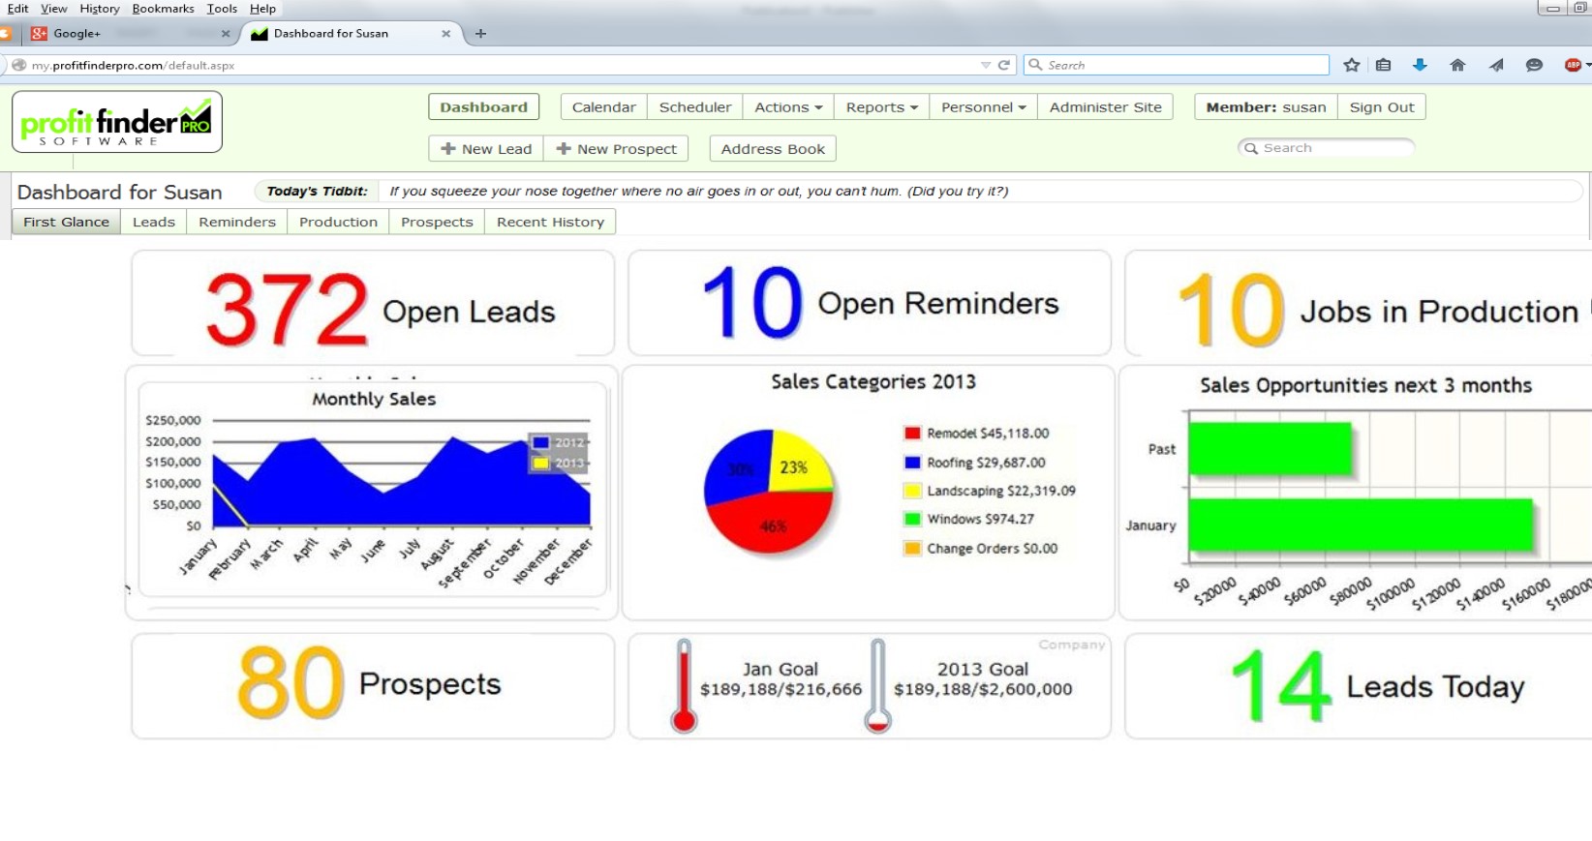The width and height of the screenshot is (1592, 841).
Task: Click Sign Out
Action: pos(1382,107)
